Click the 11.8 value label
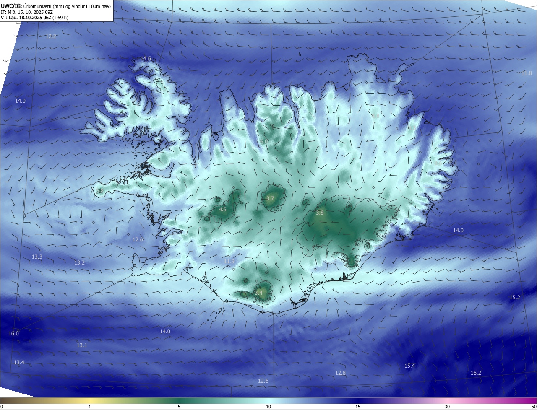Image resolution: width=537 pixels, height=410 pixels. [x=527, y=73]
